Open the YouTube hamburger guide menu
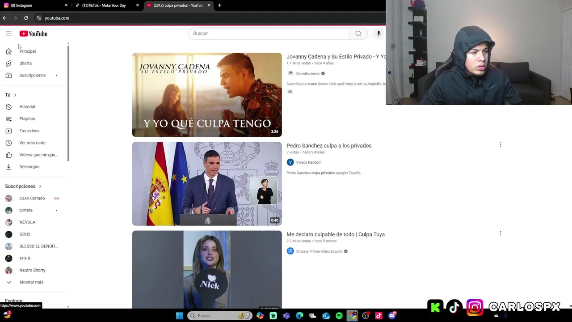The height and width of the screenshot is (322, 572). [x=8, y=34]
